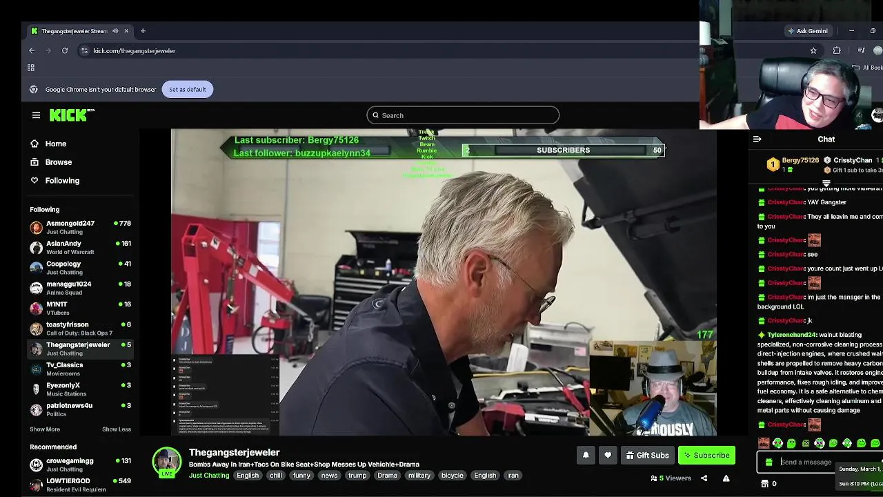View site information icon in address bar
The width and height of the screenshot is (883, 497).
point(84,50)
